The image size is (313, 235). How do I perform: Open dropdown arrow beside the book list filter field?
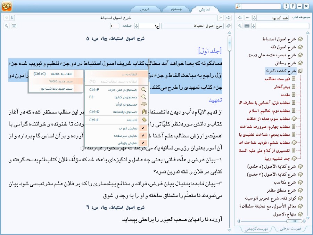pos(254,26)
